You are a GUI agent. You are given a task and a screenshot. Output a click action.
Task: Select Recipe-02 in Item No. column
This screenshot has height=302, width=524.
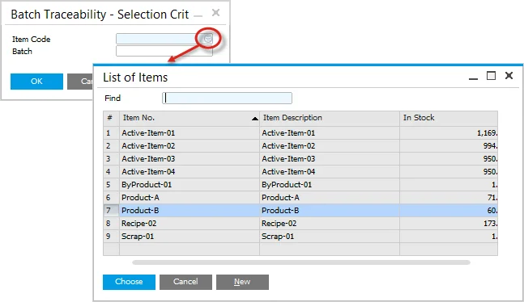pos(190,224)
